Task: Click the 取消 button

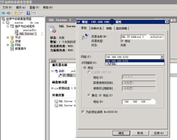Action: click(140, 133)
